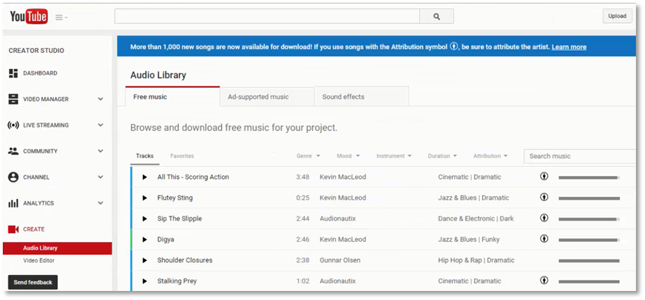
Task: Click the Community people icon
Action: point(13,151)
